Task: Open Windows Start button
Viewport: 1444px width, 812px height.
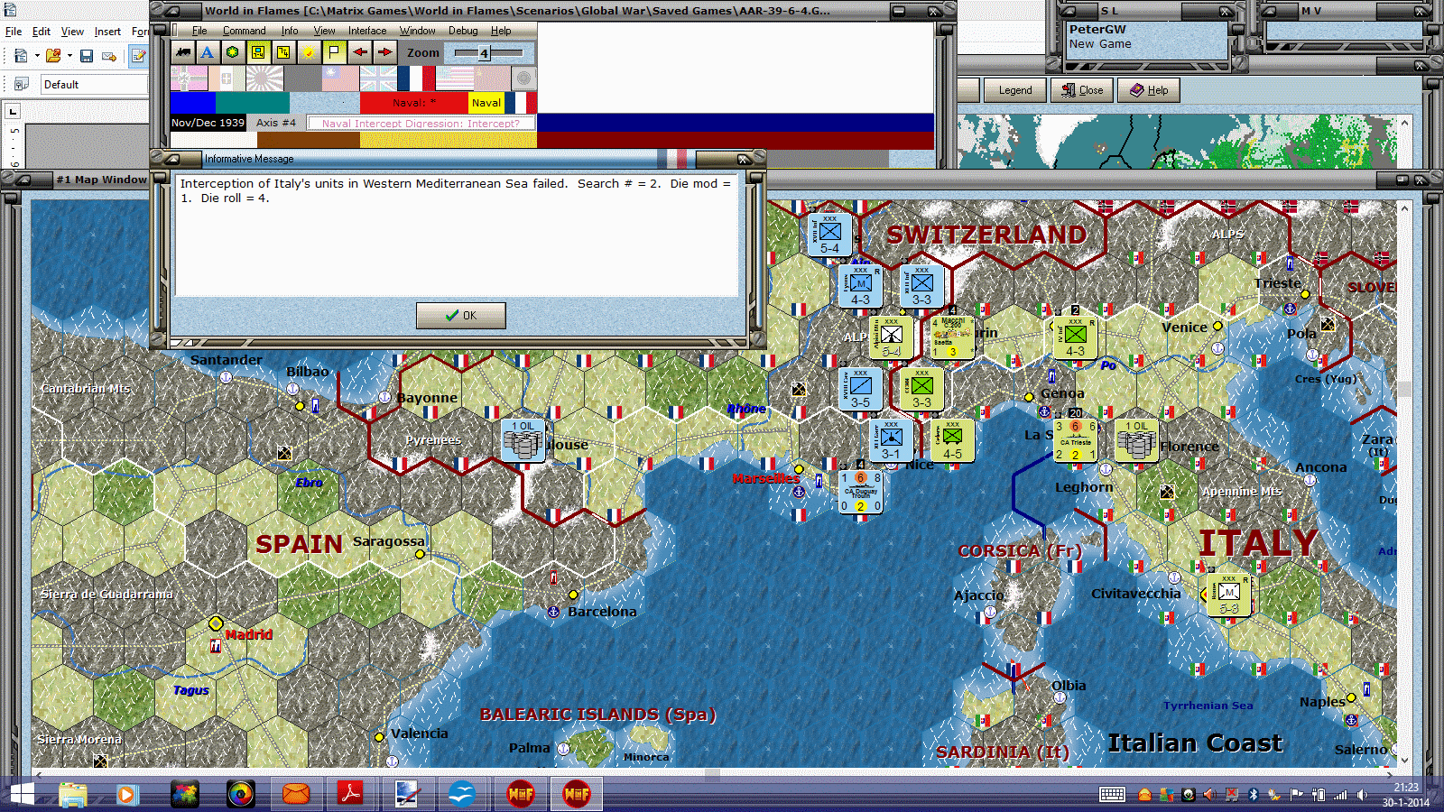Action: 22,795
